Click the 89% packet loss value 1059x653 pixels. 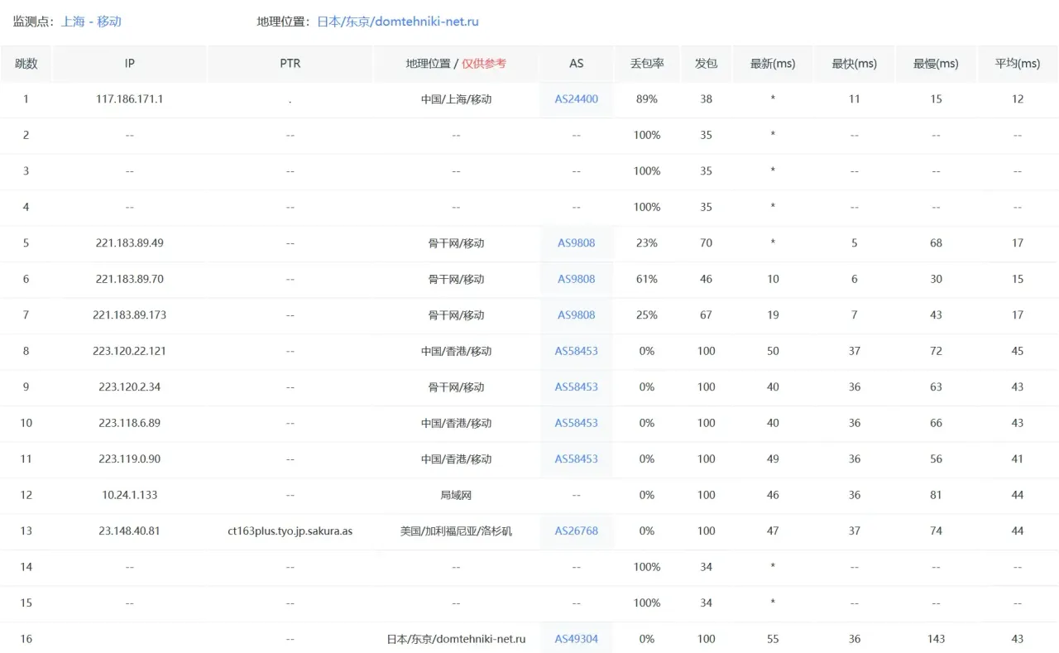point(647,99)
